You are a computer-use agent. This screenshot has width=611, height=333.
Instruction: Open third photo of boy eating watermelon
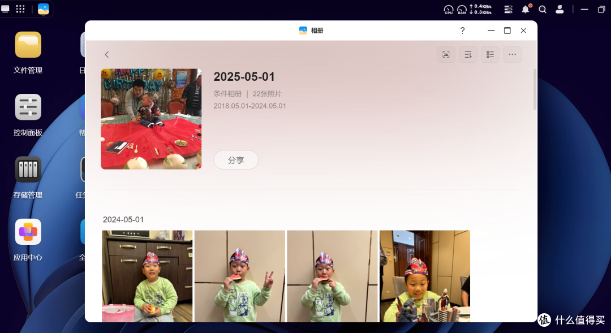[x=333, y=276]
